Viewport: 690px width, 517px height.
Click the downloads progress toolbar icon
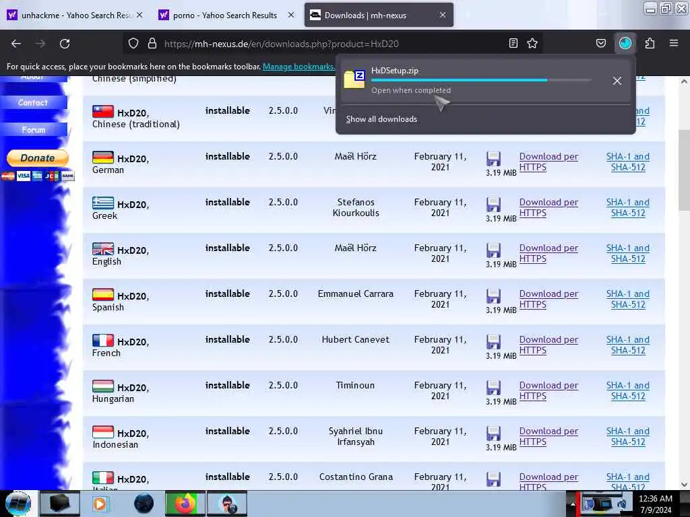point(625,43)
